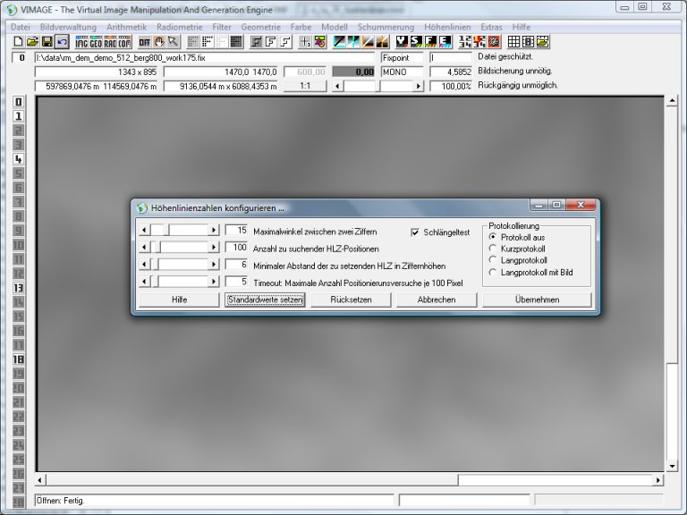The width and height of the screenshot is (687, 515).
Task: Click the save disk toolbar icon
Action: coord(47,42)
